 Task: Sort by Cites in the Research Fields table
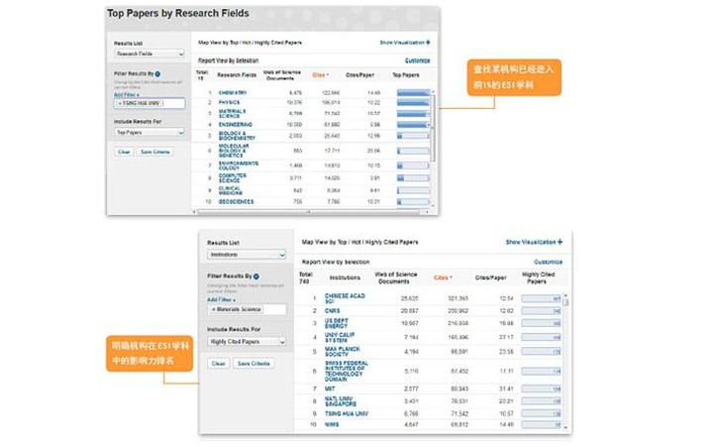click(320, 74)
